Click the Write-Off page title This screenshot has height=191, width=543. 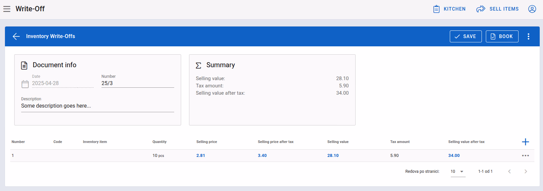pyautogui.click(x=30, y=9)
